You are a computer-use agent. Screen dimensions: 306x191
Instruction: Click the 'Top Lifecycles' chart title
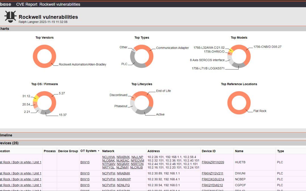coord(142,84)
